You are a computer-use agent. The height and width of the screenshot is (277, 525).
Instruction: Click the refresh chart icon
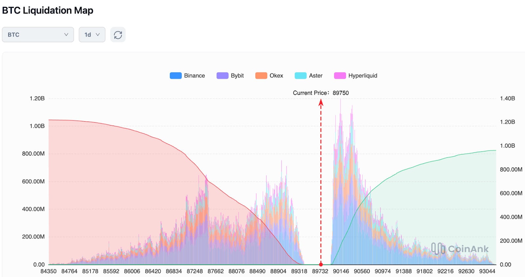tap(118, 35)
